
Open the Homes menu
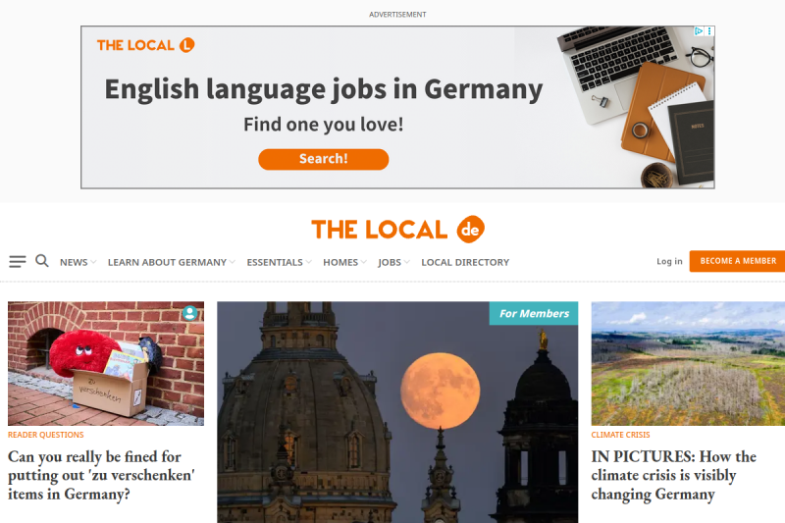[x=345, y=262]
